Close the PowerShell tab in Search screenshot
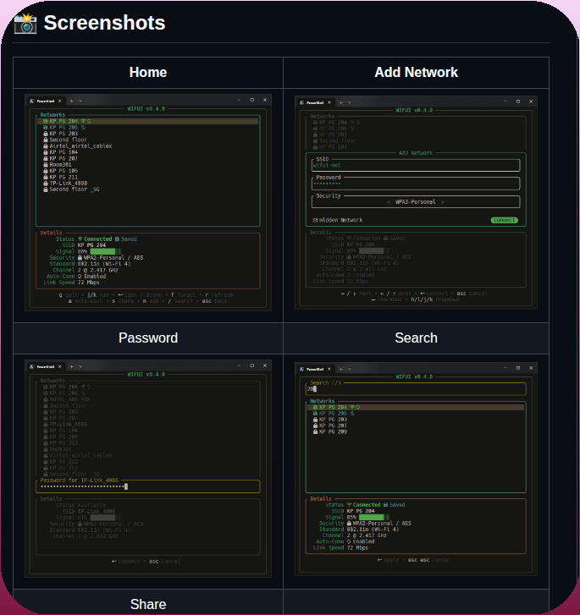The height and width of the screenshot is (615, 580). click(x=329, y=369)
